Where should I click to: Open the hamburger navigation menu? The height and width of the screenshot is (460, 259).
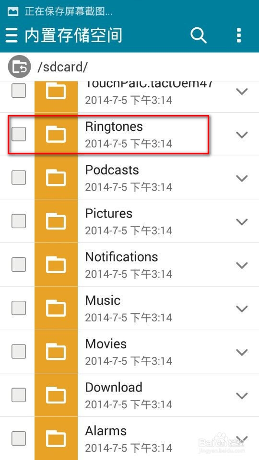(12, 35)
